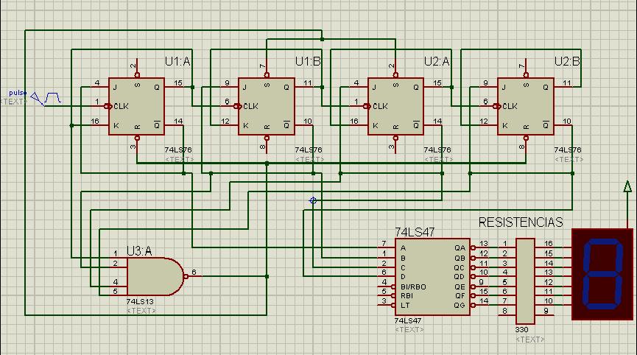The image size is (637, 355).
Task: Click the U3:A reference label
Action: (x=139, y=251)
